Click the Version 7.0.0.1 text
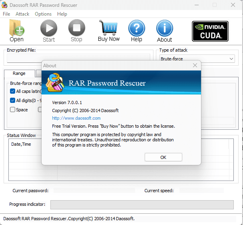The image size is (243, 225). tap(67, 102)
